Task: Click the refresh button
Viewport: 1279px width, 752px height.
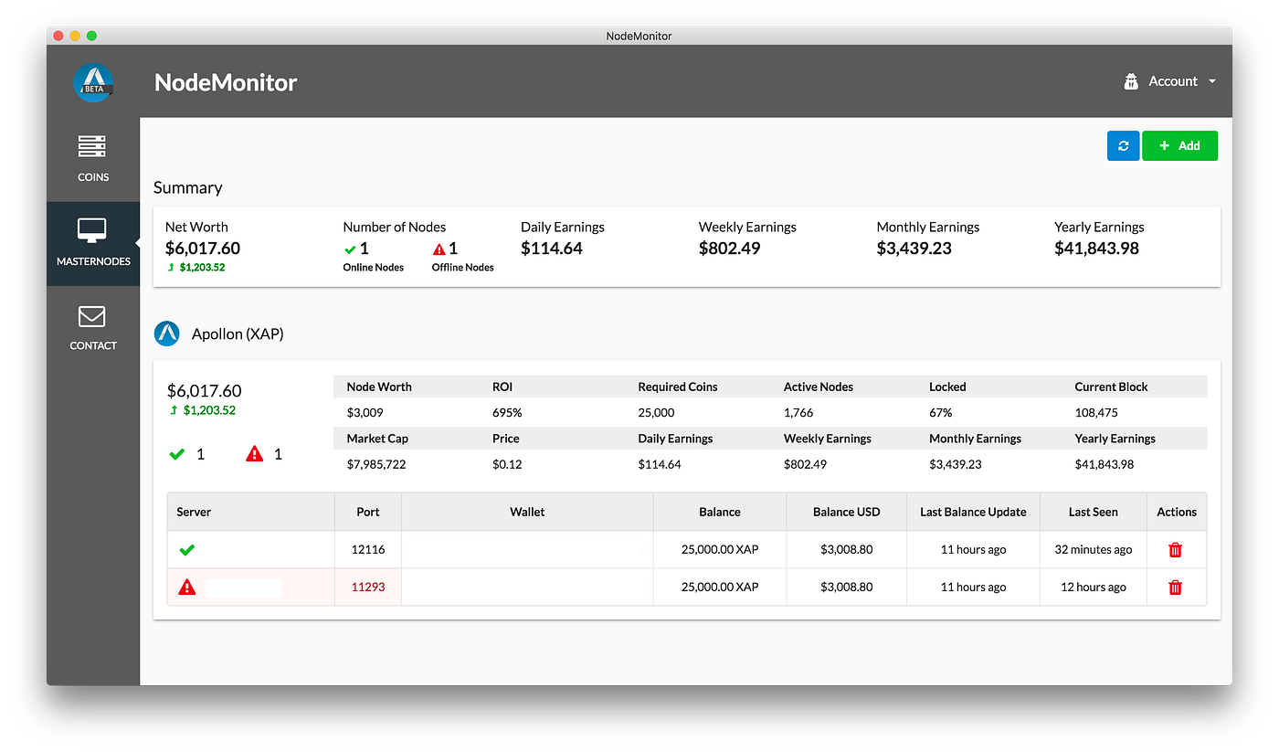Action: pos(1123,145)
